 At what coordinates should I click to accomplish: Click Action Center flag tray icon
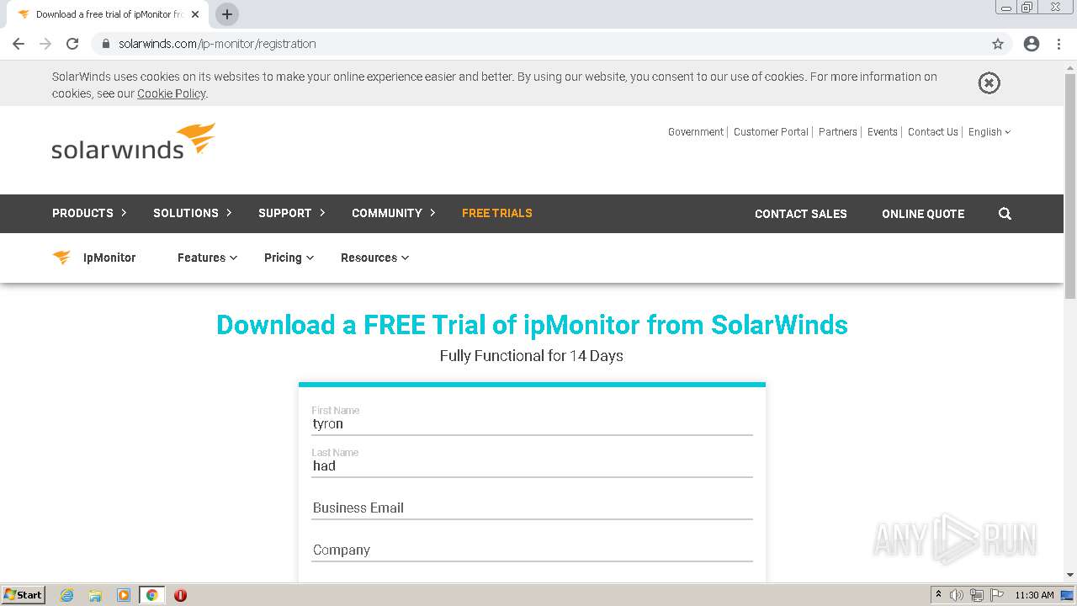click(997, 595)
